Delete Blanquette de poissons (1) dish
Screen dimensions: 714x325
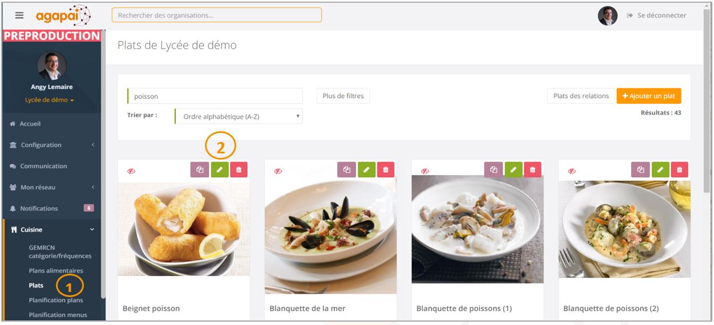point(533,169)
